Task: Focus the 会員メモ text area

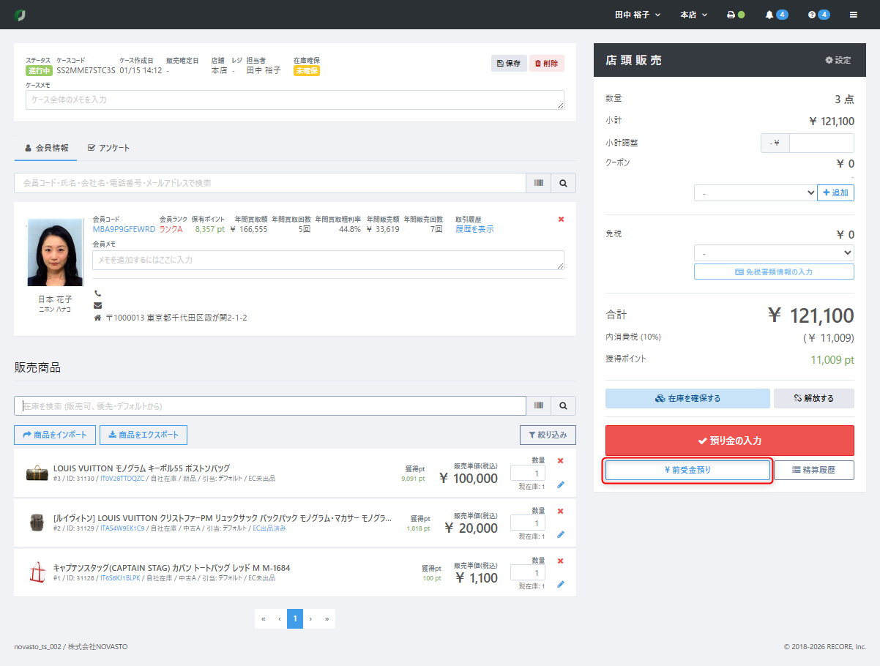Action: point(329,260)
